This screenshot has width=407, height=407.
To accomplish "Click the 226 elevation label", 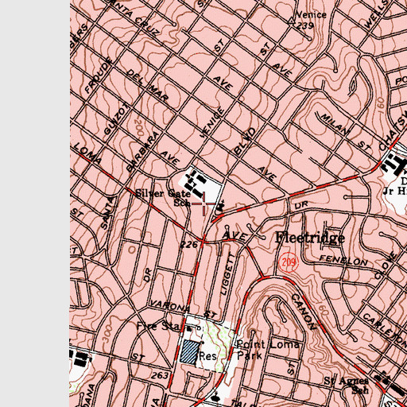I will (x=189, y=244).
